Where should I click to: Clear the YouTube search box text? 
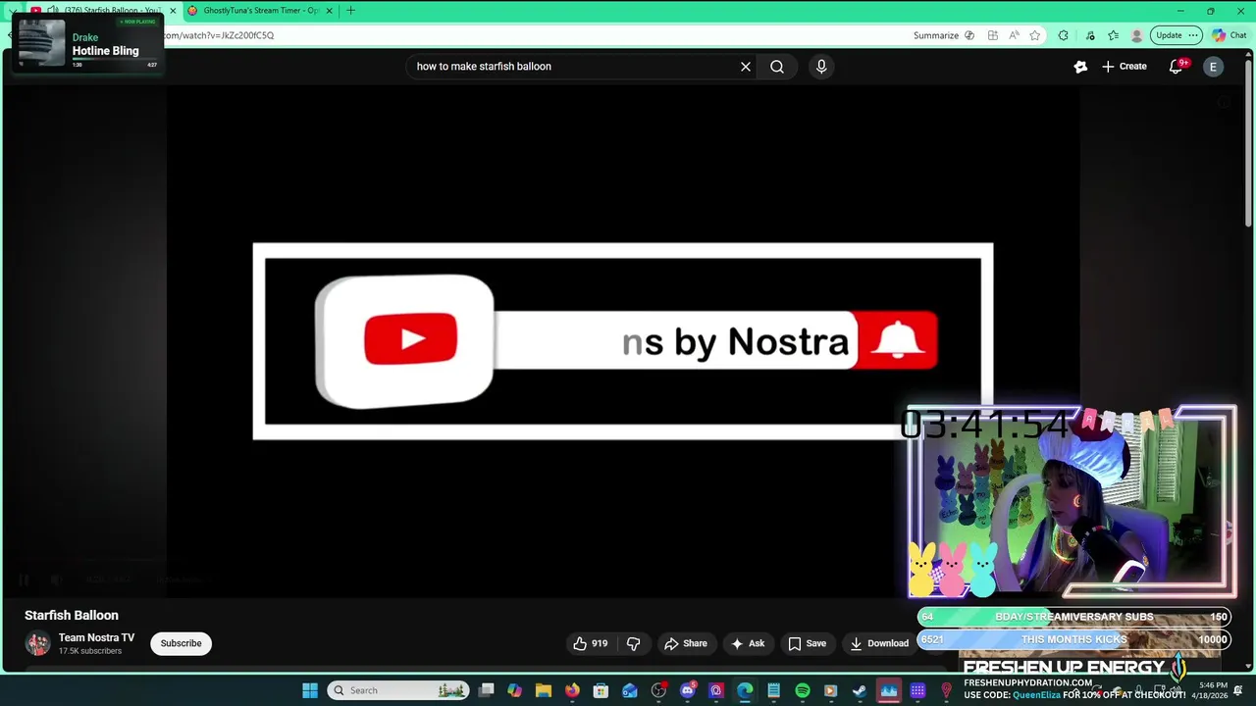click(746, 67)
